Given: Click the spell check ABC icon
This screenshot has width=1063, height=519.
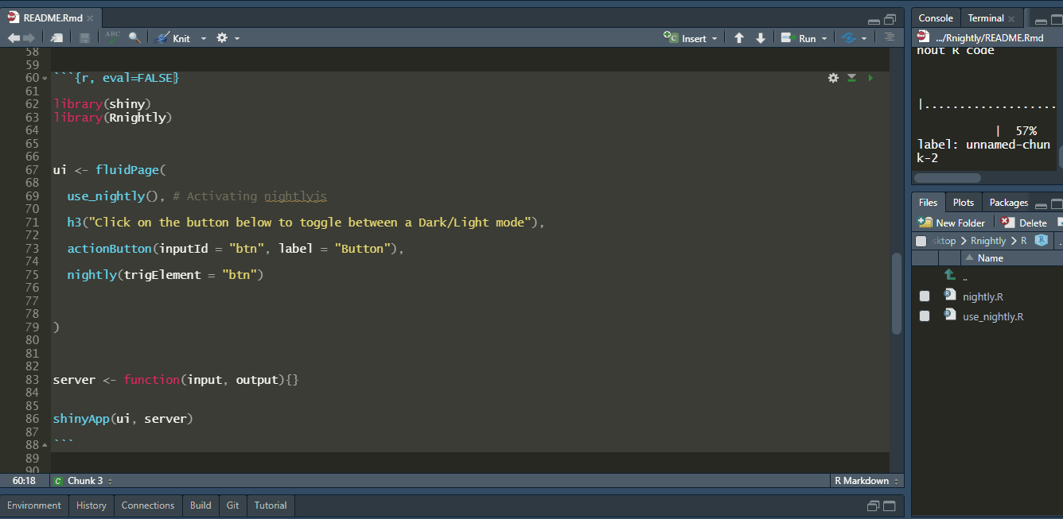Looking at the screenshot, I should tap(112, 37).
